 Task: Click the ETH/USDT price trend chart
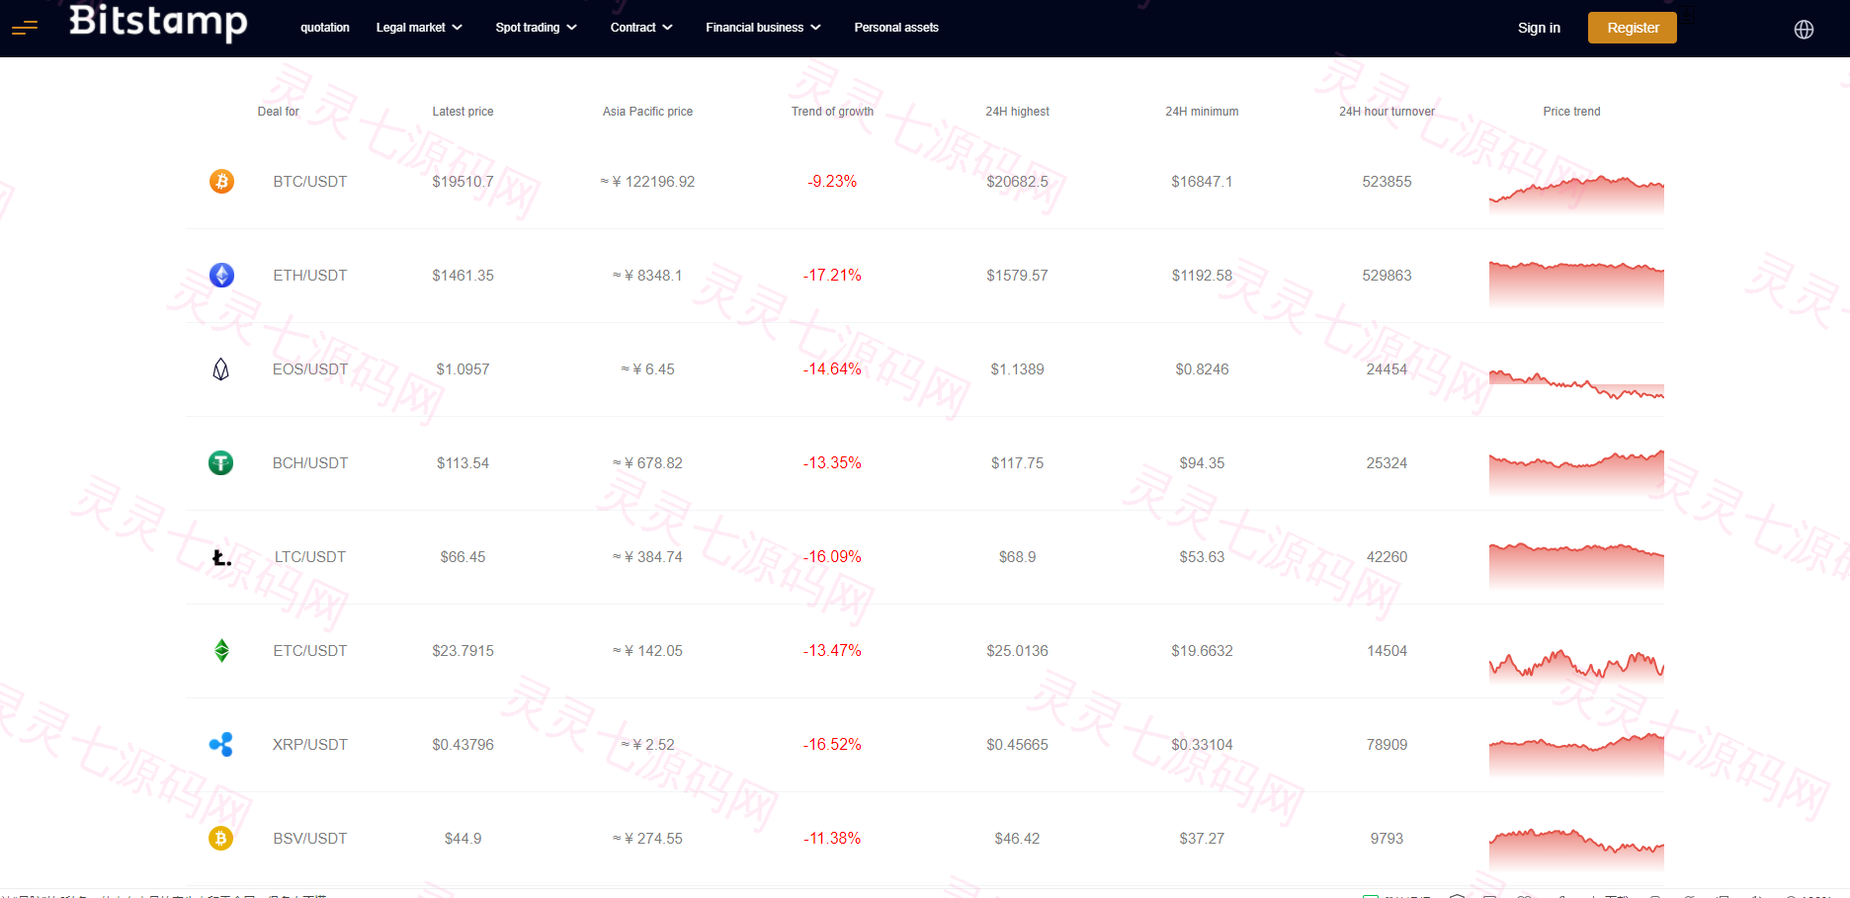1576,284
